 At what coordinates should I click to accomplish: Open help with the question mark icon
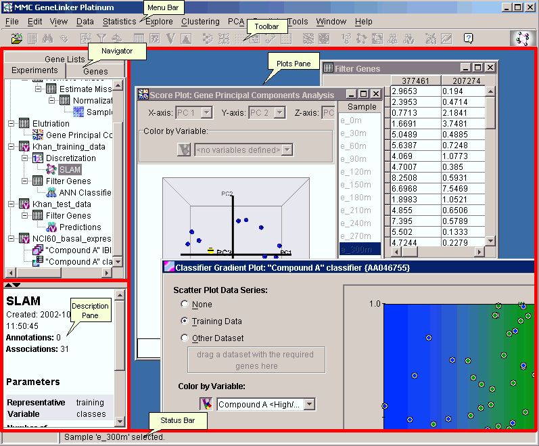point(469,38)
